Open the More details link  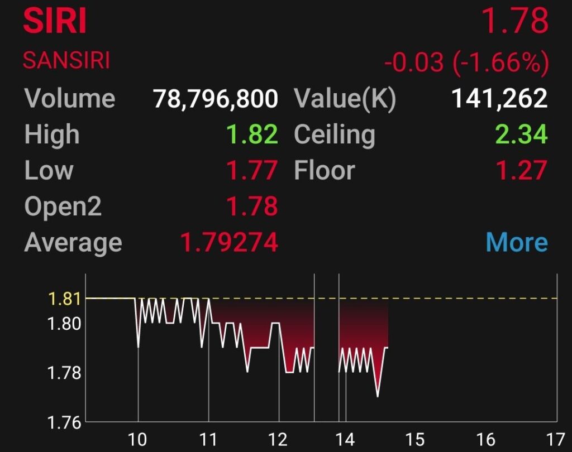pyautogui.click(x=517, y=242)
